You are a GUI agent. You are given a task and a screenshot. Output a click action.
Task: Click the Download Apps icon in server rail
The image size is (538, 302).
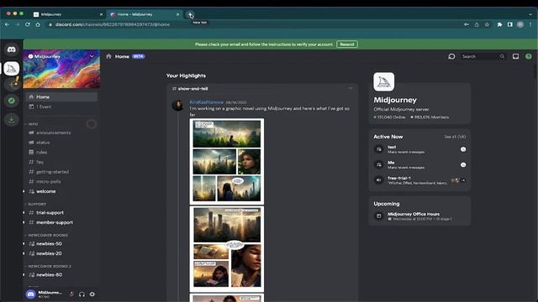pyautogui.click(x=11, y=119)
